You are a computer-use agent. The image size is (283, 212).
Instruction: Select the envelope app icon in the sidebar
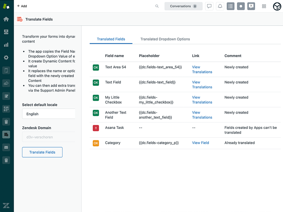(6, 147)
